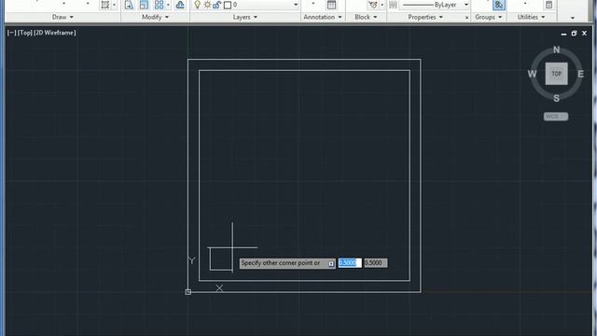Open the calculator icon in Utilities

tap(548, 5)
